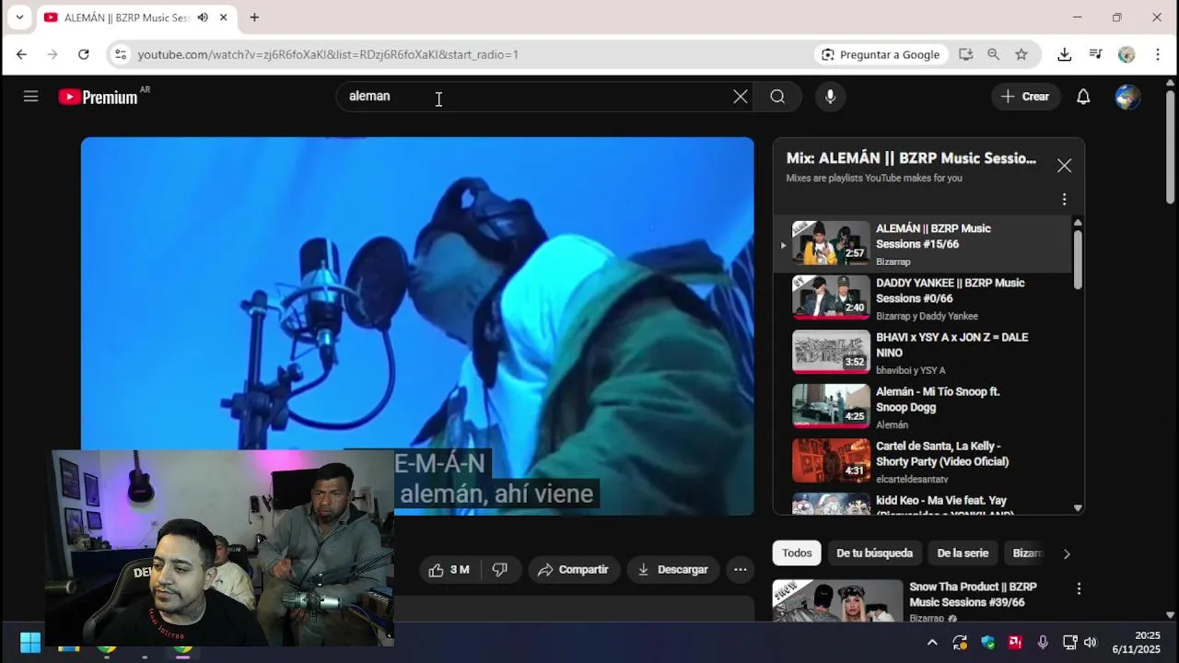Click the microphone tray icon
This screenshot has height=663, width=1179.
[1043, 643]
